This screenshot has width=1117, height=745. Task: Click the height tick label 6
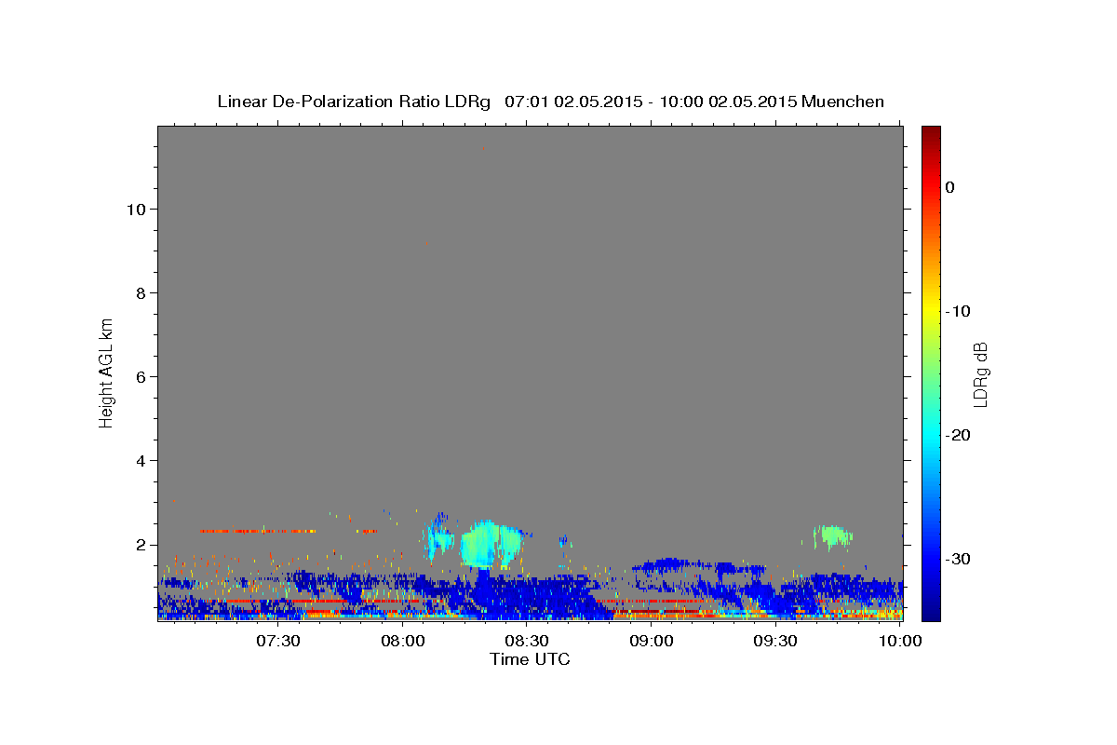(139, 377)
